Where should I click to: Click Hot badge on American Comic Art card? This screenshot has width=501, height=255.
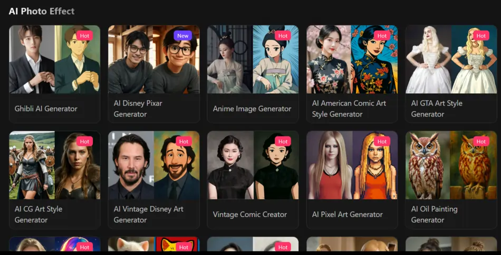[x=382, y=36]
